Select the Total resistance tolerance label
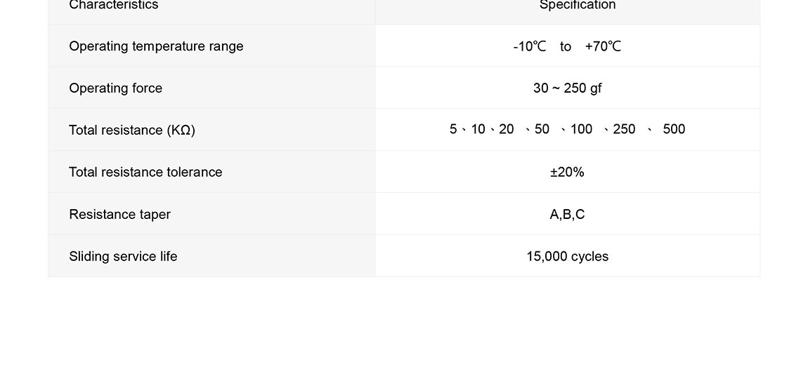808x379 pixels. coord(145,173)
